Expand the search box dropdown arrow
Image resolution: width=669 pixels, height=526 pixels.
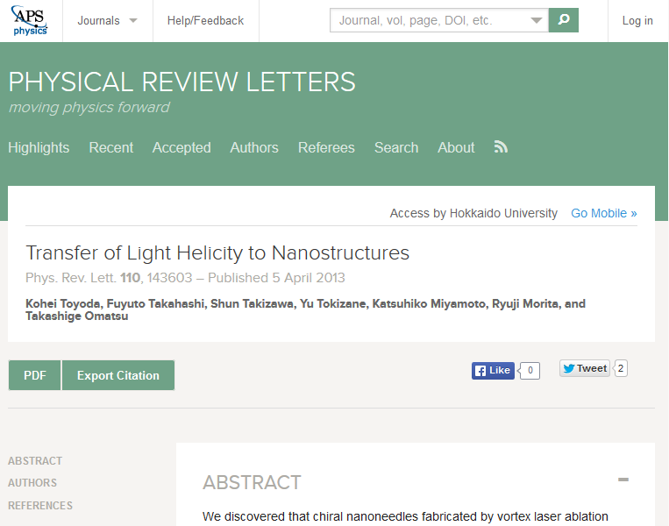(x=536, y=20)
